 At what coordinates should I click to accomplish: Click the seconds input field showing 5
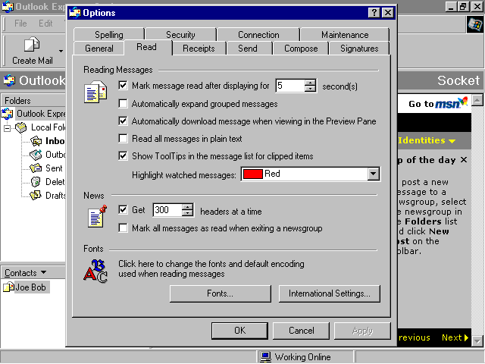290,86
